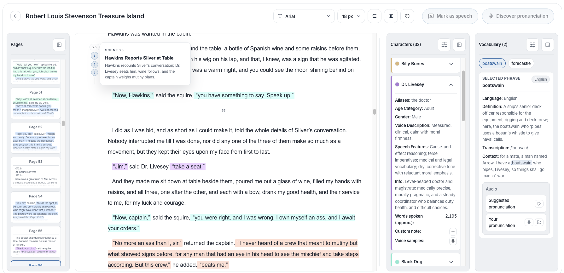The height and width of the screenshot is (273, 564).
Task: Go back using the arrow button
Action: pyautogui.click(x=15, y=16)
